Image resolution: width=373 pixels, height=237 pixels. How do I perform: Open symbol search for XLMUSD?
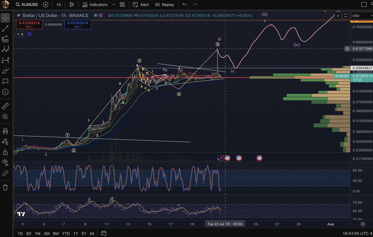[26, 5]
